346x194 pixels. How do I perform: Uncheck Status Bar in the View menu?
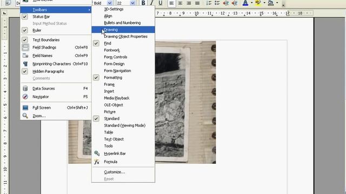click(x=56, y=17)
